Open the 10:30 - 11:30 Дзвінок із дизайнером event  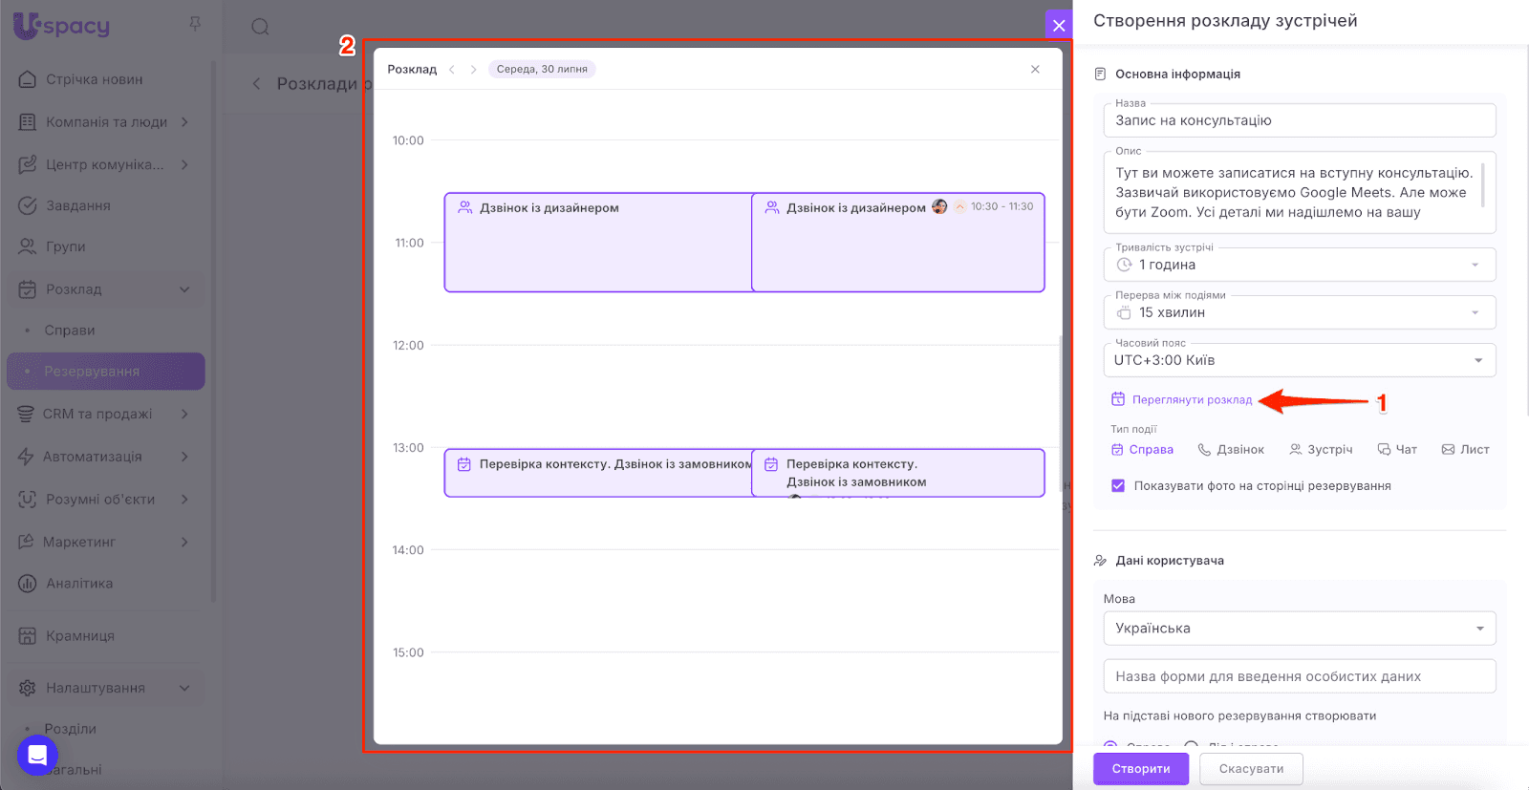point(898,243)
